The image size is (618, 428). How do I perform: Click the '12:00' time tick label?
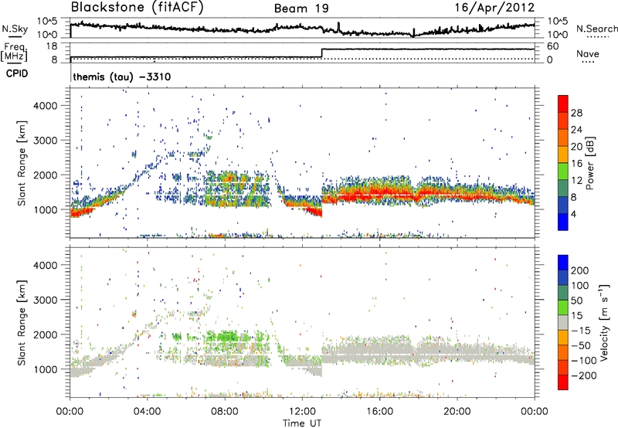302,412
